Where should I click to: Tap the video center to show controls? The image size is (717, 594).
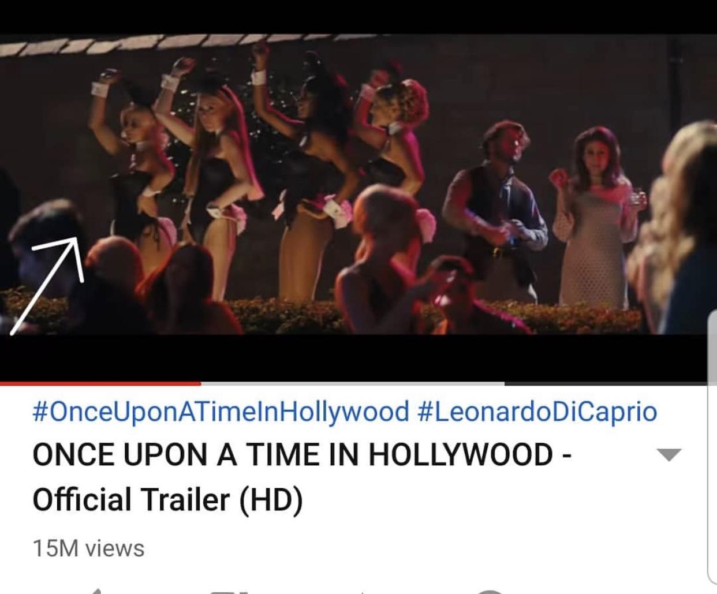[358, 185]
